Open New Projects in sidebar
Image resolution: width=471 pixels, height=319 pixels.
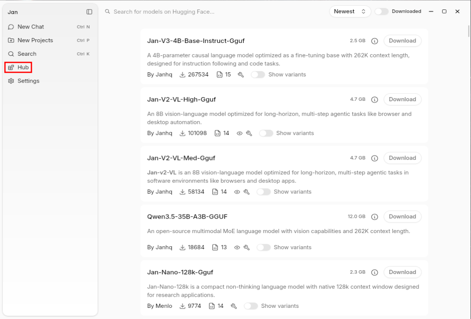click(49, 40)
